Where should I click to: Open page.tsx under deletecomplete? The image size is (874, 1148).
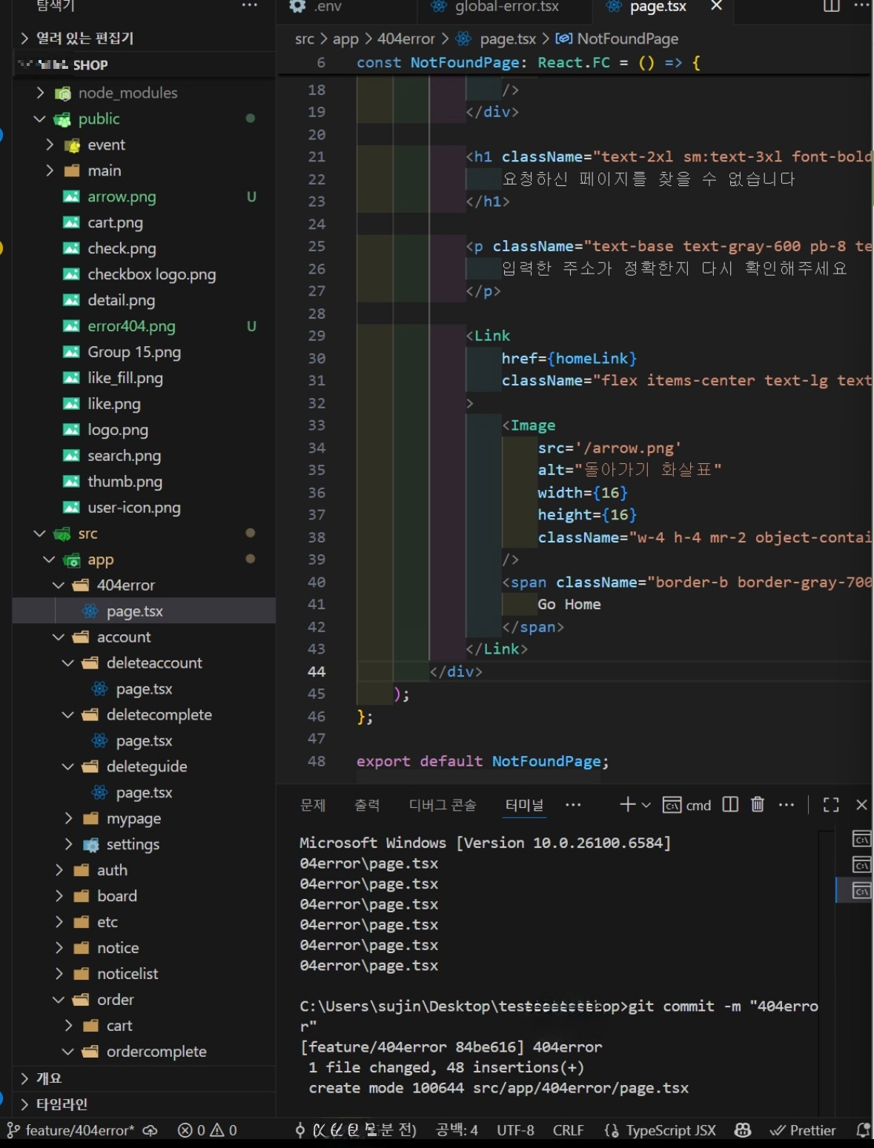[144, 741]
